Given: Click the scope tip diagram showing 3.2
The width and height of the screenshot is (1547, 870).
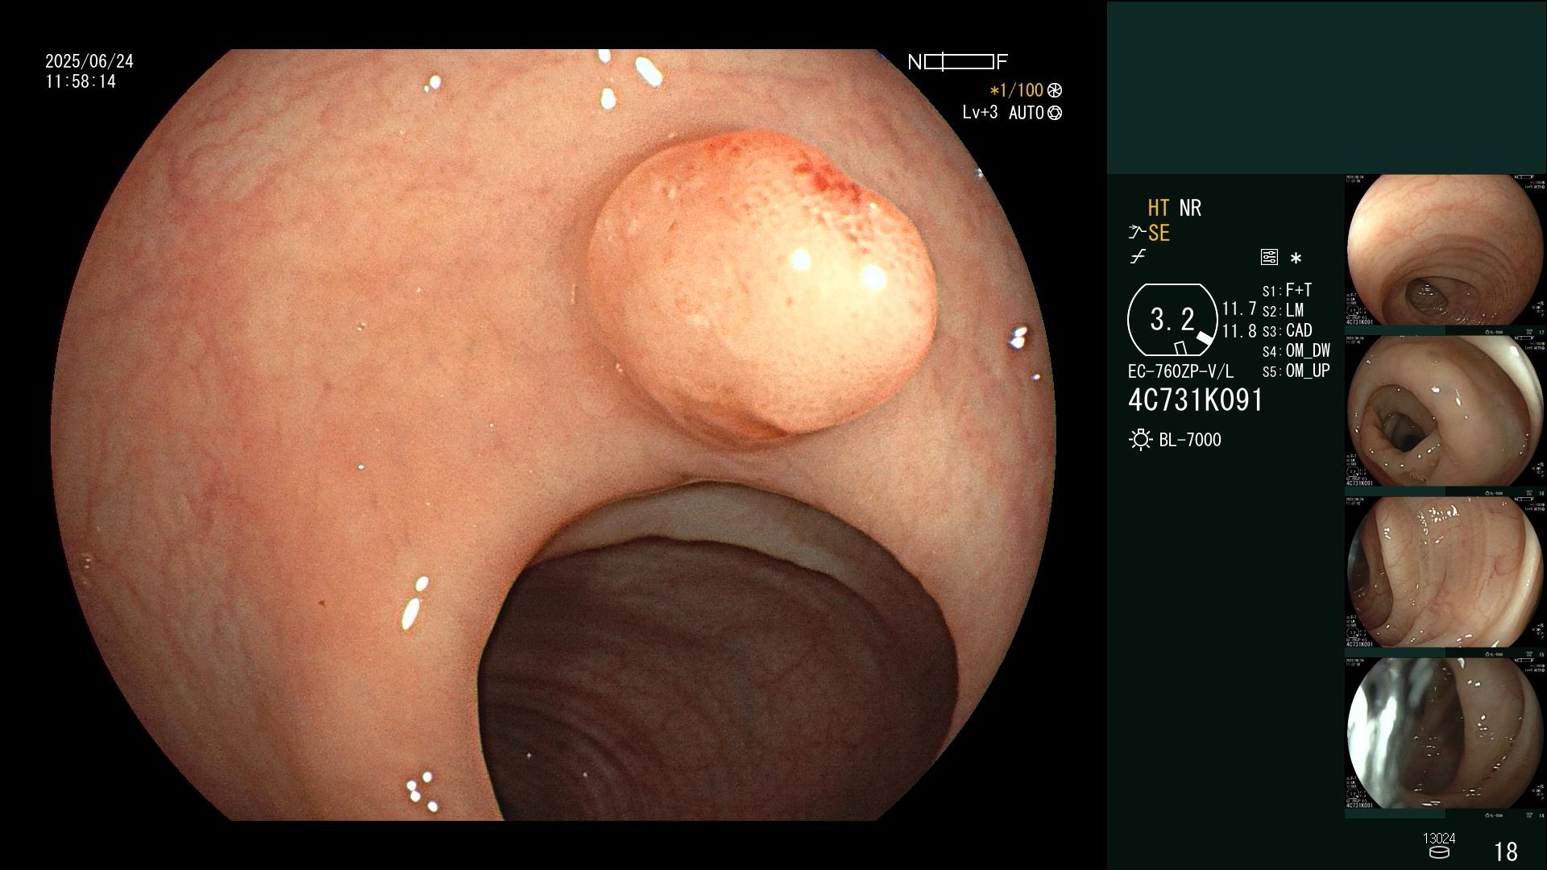Looking at the screenshot, I should pos(1173,320).
